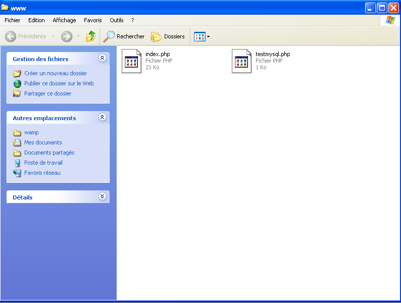Viewport: 401px width, 303px height.
Task: Select the index.php file icon
Action: [x=131, y=61]
